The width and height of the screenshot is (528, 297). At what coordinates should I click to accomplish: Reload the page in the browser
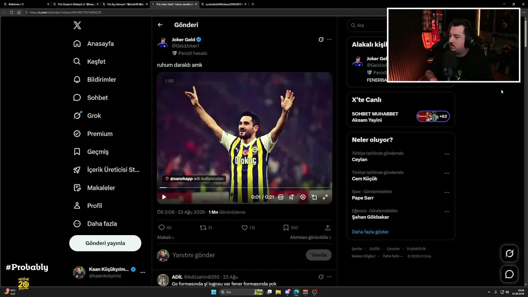pyautogui.click(x=12, y=12)
